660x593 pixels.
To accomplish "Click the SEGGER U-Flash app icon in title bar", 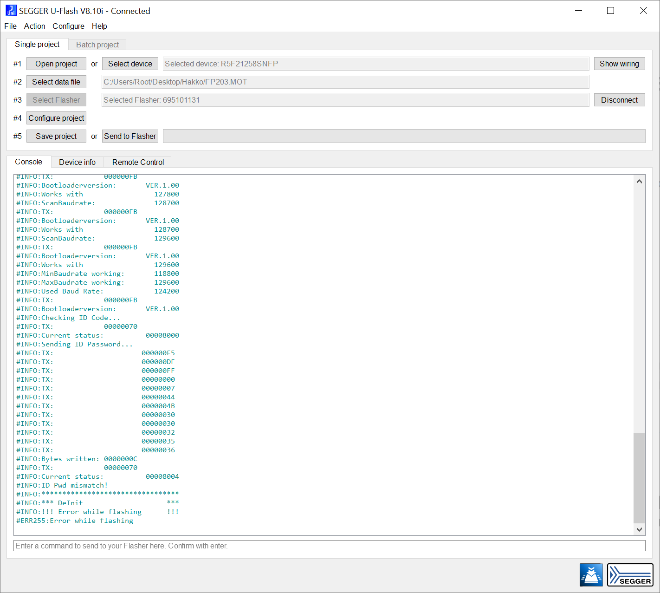I will pyautogui.click(x=11, y=10).
